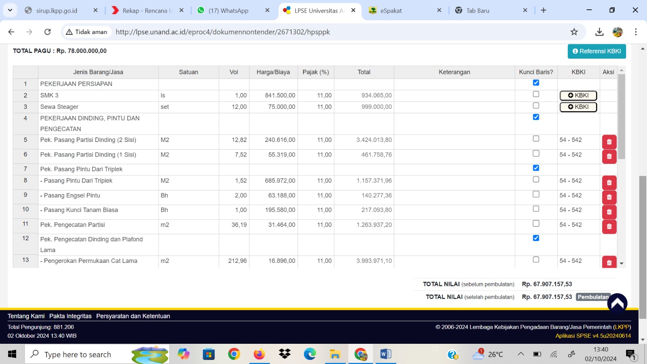Open the browser downloads icon
Viewport: 647px width, 364px height.
[x=599, y=32]
